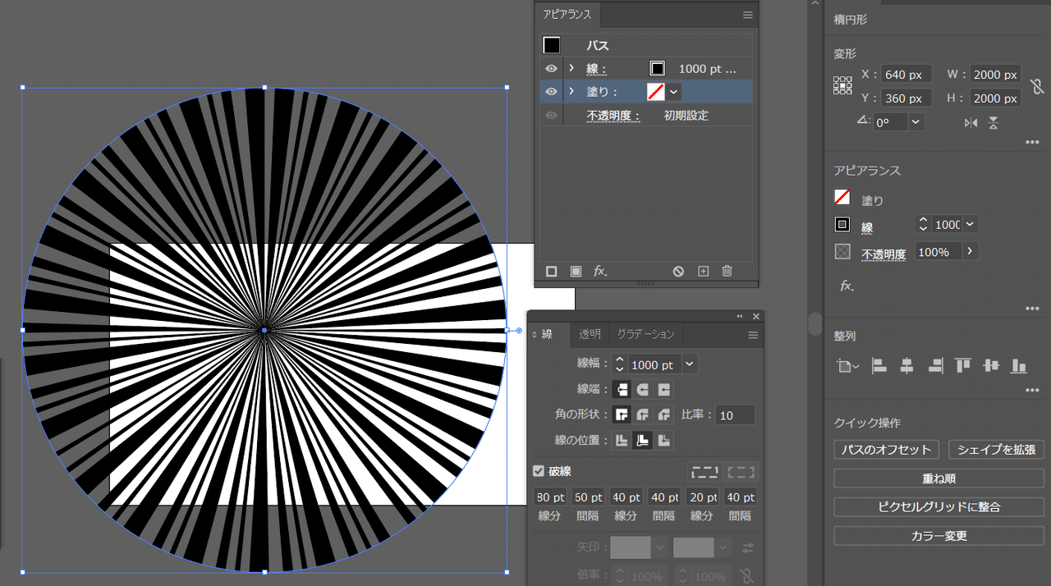The width and height of the screenshot is (1051, 586).
Task: Switch to the 透明 tab
Action: click(x=590, y=334)
